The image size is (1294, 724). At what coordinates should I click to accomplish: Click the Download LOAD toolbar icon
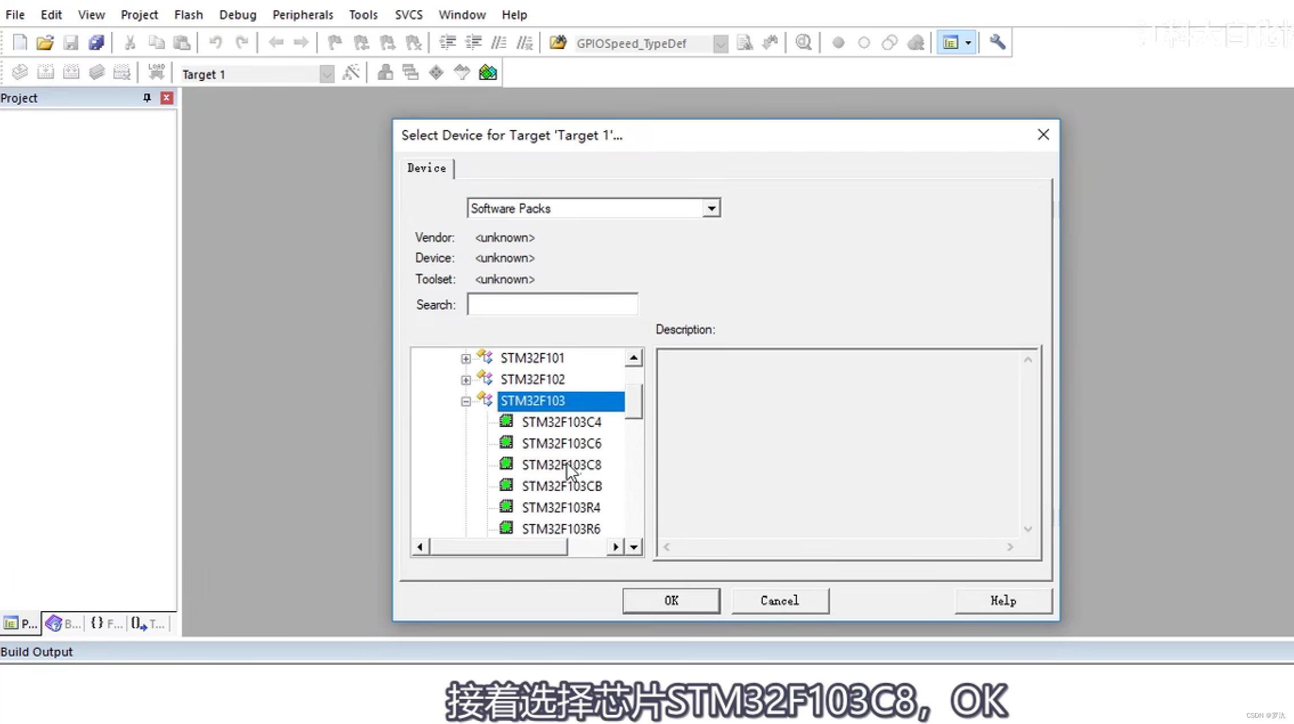pos(156,73)
